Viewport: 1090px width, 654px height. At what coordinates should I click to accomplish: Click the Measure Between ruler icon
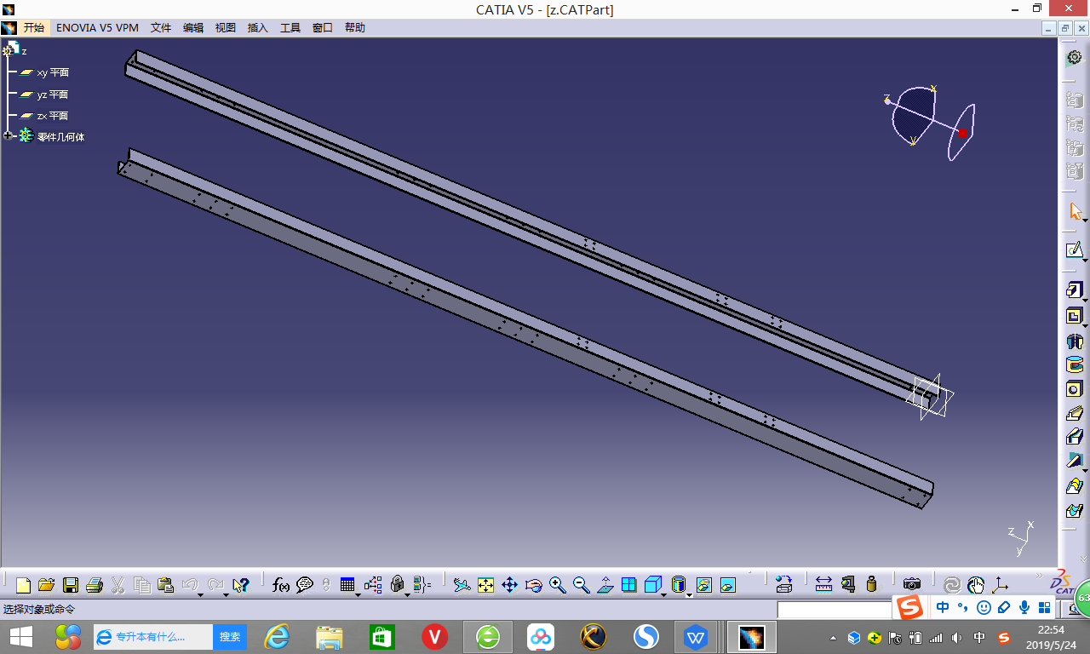823,585
